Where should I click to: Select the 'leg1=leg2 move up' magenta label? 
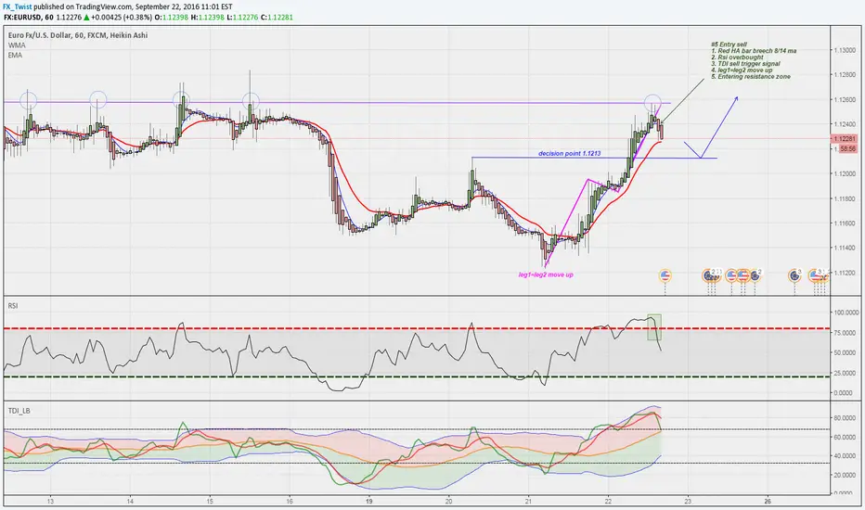coord(546,274)
